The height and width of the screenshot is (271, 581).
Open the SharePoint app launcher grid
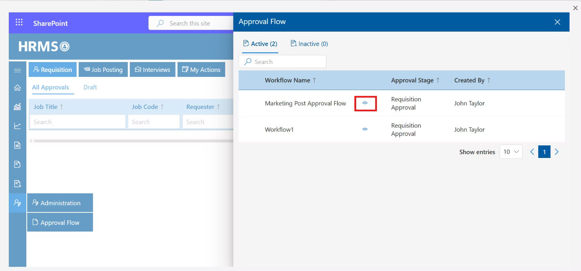coord(19,22)
